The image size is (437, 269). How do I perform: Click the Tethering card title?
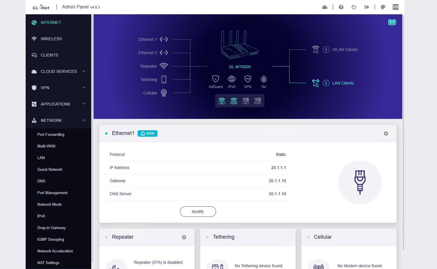pos(224,237)
